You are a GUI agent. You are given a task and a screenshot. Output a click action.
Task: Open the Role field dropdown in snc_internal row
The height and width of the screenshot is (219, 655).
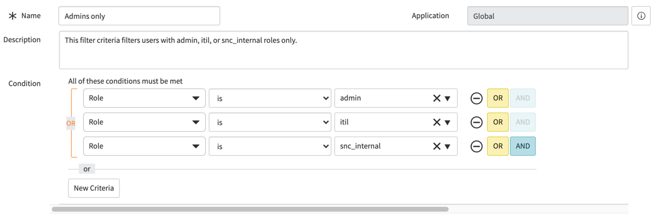coord(144,146)
